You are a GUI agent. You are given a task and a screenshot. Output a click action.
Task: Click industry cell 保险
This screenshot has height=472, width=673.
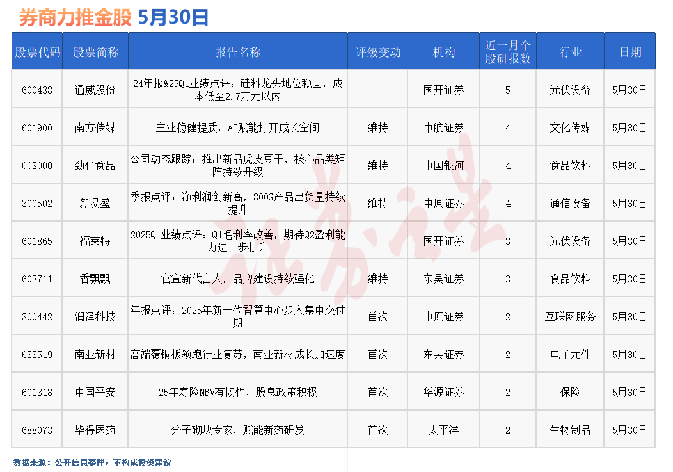point(571,393)
